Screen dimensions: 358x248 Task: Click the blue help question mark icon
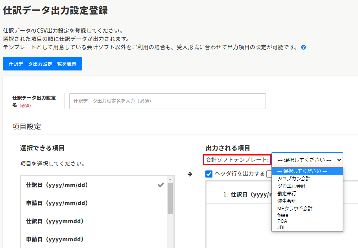pos(303,47)
